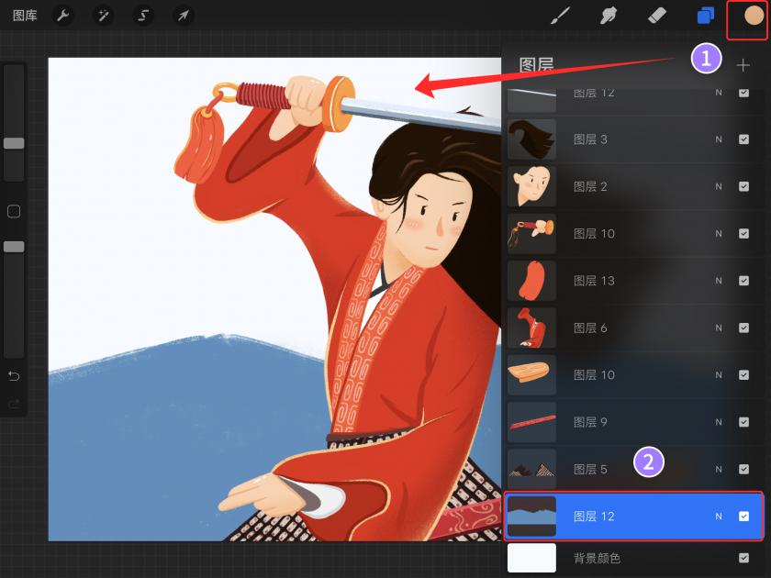Tap the red robe thumbnail of 图层 6
This screenshot has height=578, width=771.
[531, 328]
